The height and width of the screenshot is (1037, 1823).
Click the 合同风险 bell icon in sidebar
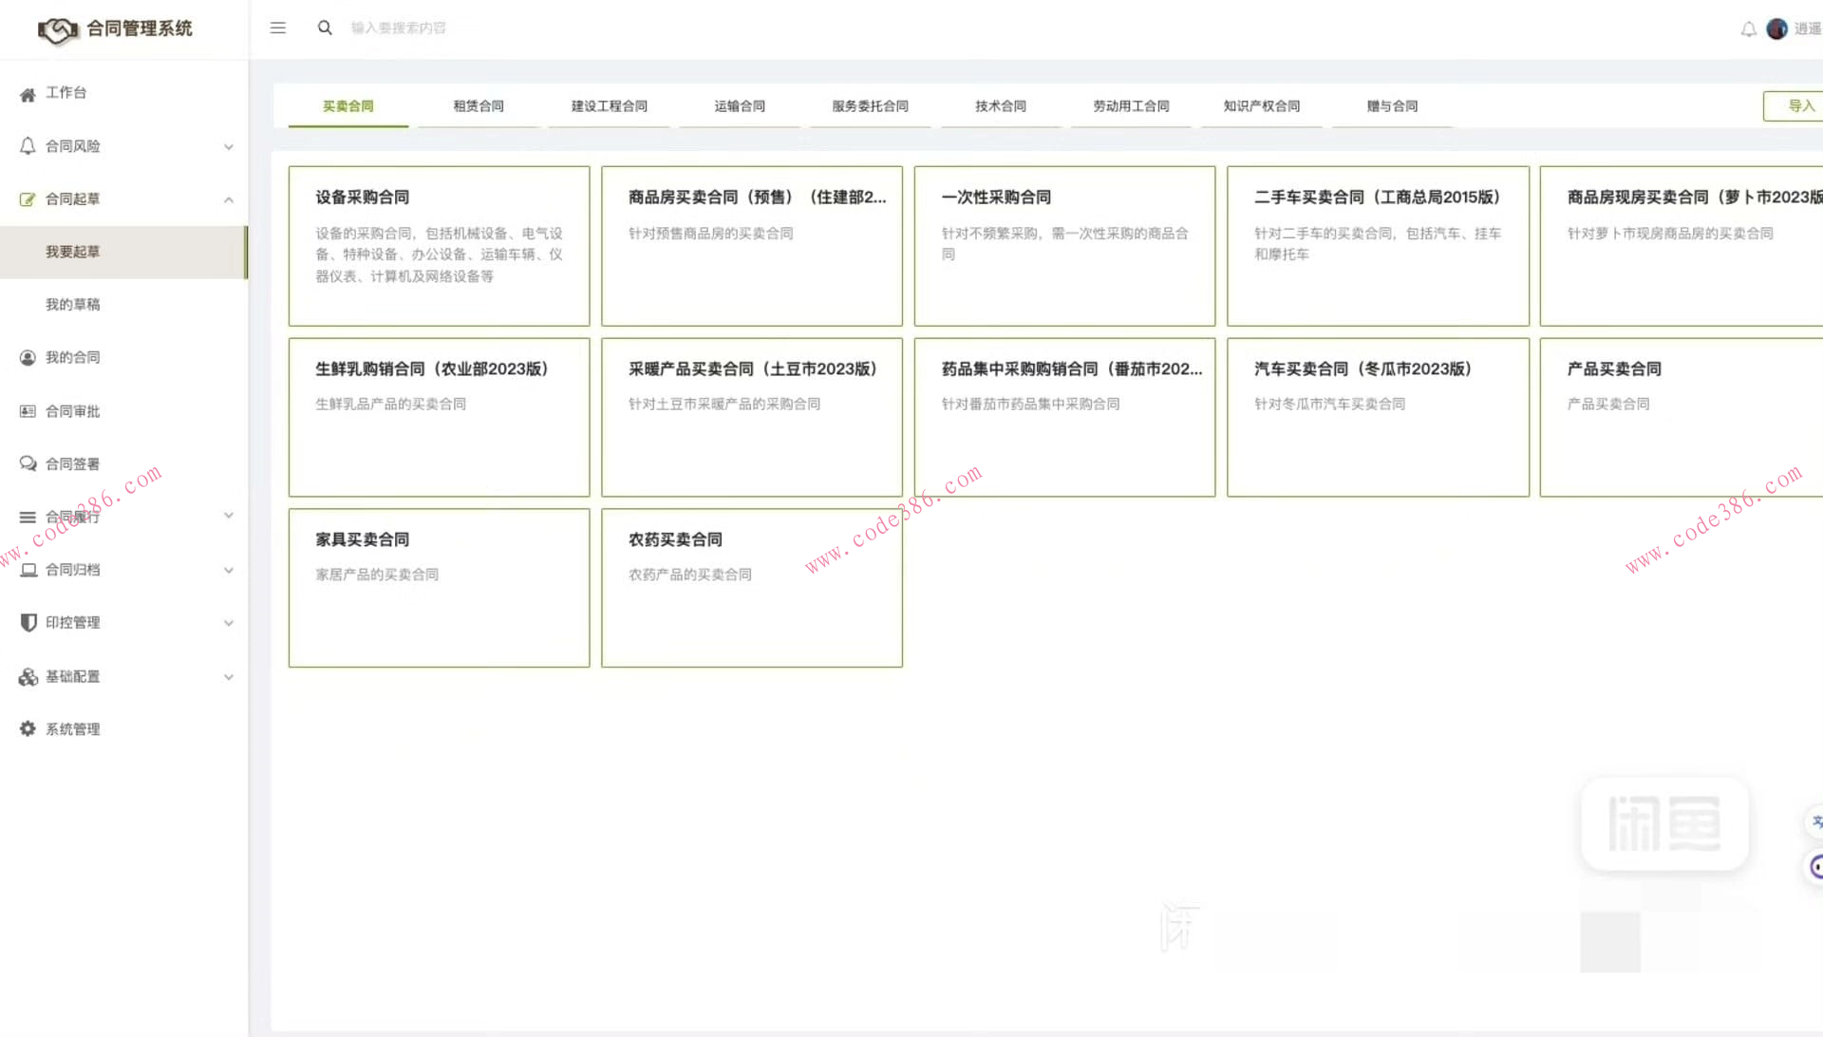(28, 145)
